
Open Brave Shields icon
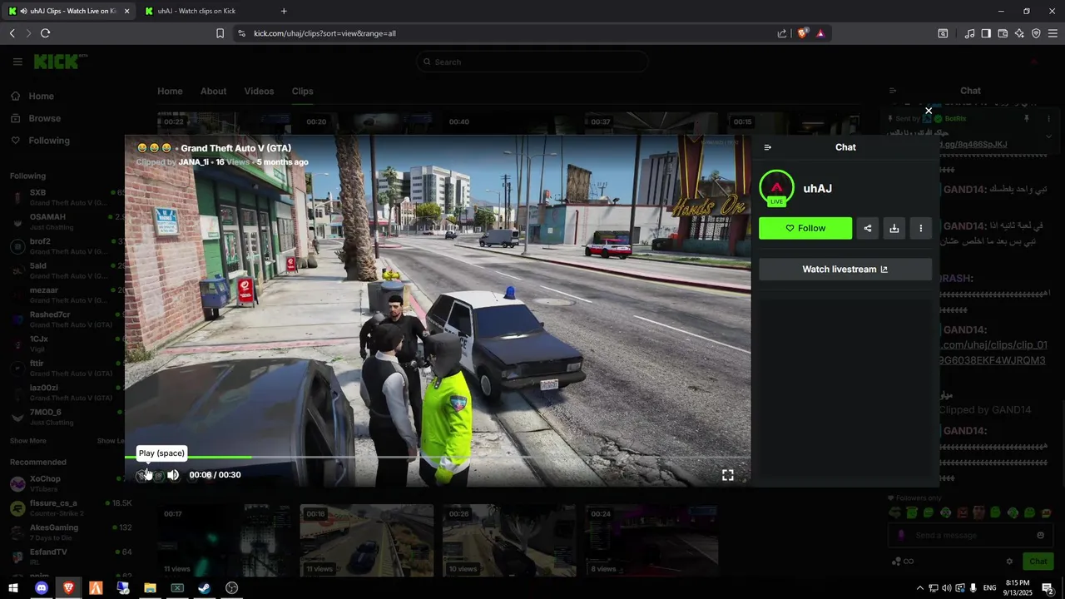tap(802, 33)
